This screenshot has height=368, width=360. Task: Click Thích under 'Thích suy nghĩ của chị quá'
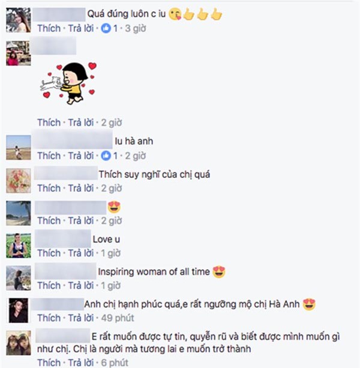click(49, 188)
